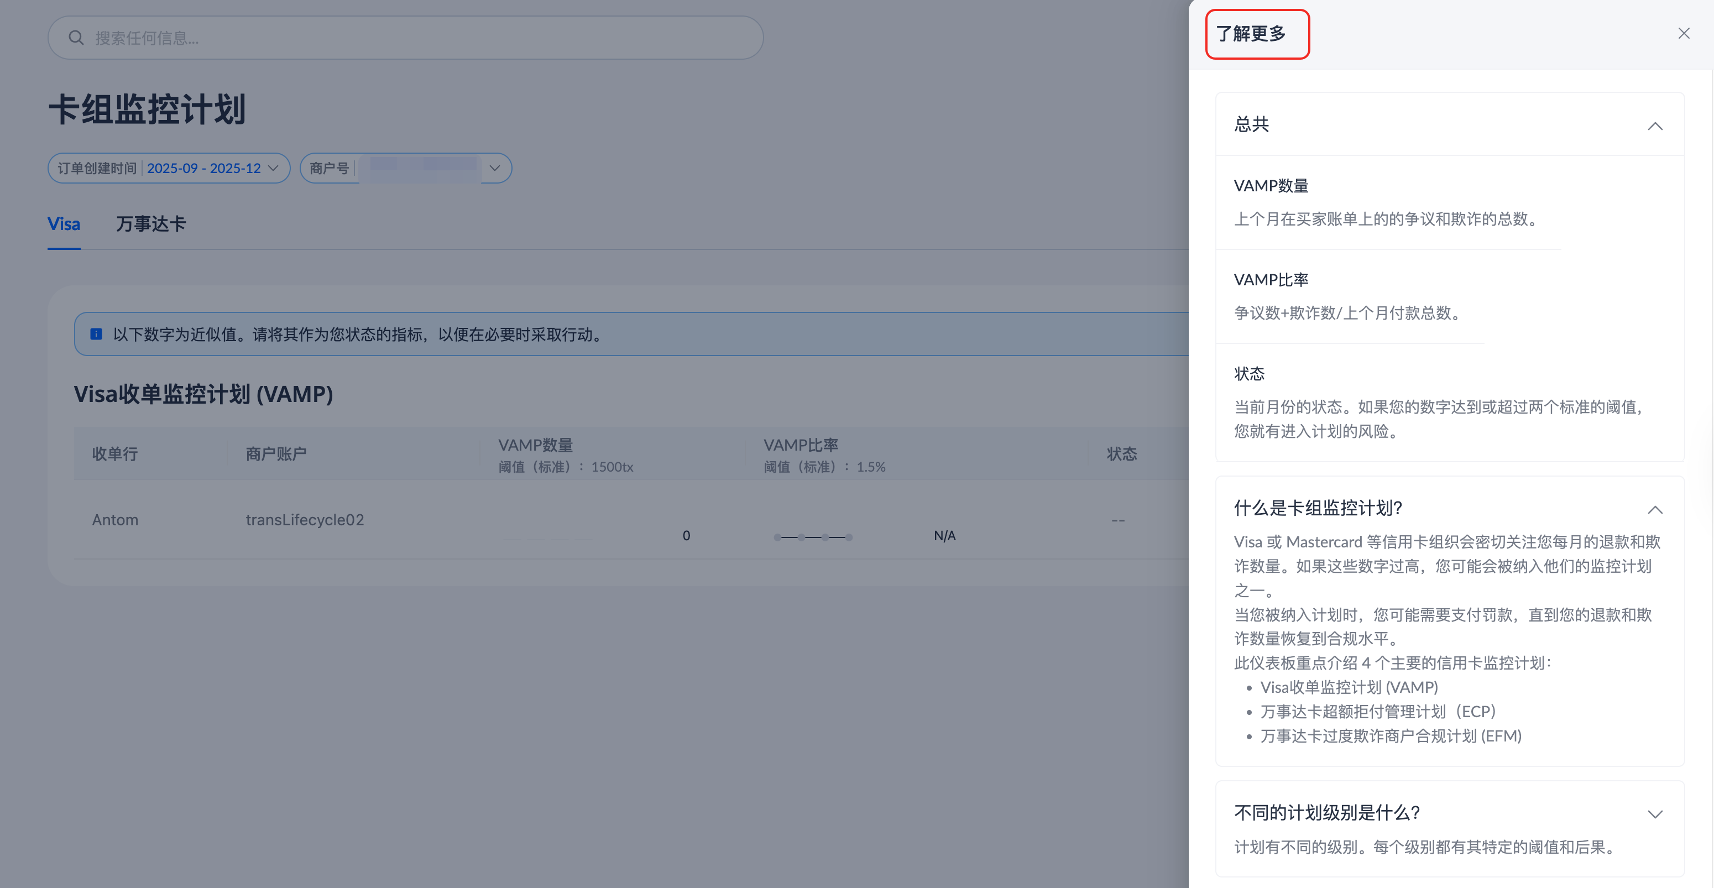1714x888 pixels.
Task: Click the 不同的计划级别是什么 heading text
Action: (x=1327, y=812)
